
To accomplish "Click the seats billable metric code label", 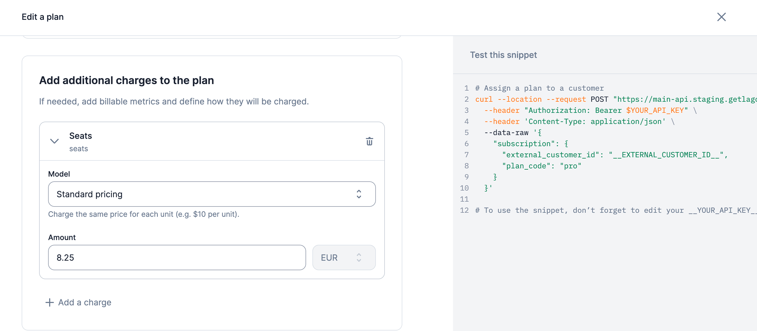I will click(x=79, y=149).
